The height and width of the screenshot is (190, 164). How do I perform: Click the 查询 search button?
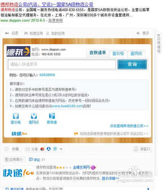click(x=132, y=64)
